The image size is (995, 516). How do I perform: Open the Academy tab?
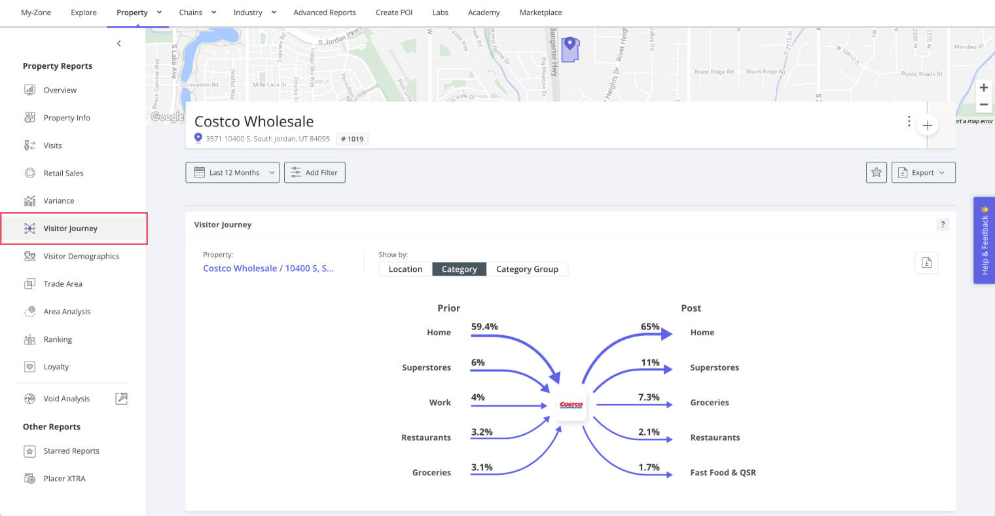(484, 12)
